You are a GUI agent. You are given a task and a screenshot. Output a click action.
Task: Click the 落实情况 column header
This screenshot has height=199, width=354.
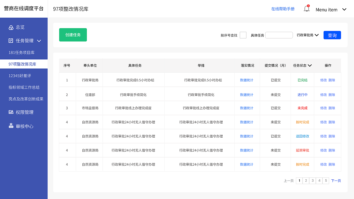click(248, 66)
